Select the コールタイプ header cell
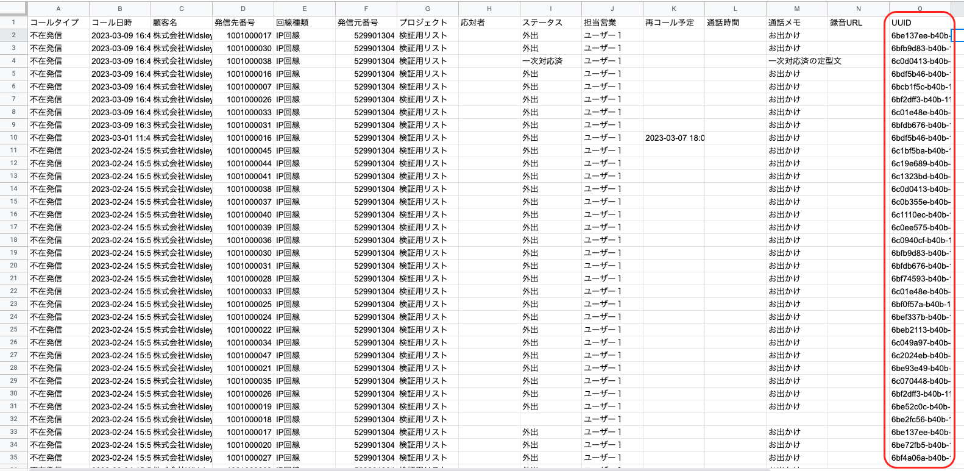This screenshot has height=471, width=964. coord(58,23)
